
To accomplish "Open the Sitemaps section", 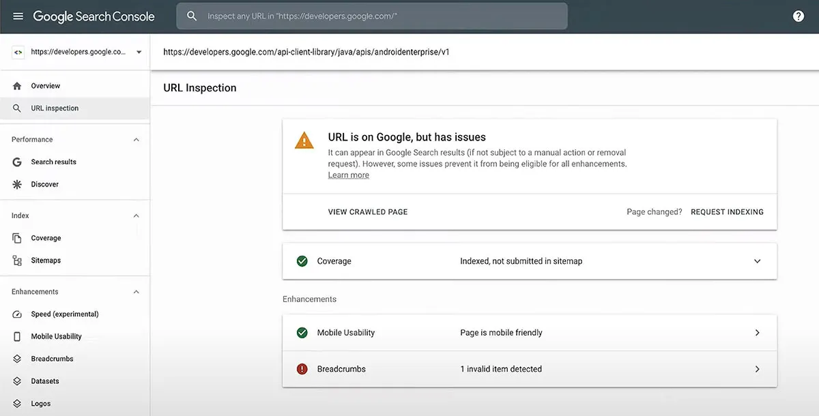I will point(16,260).
